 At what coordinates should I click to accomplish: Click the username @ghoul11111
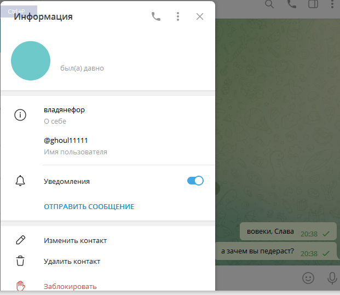click(x=66, y=141)
